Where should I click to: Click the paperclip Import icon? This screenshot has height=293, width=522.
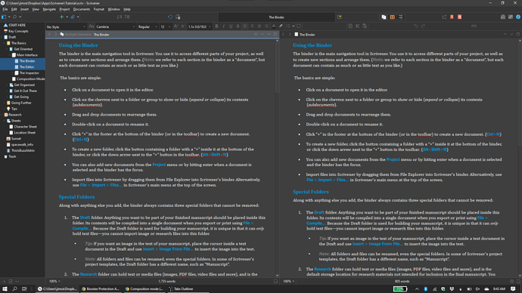tap(73, 17)
